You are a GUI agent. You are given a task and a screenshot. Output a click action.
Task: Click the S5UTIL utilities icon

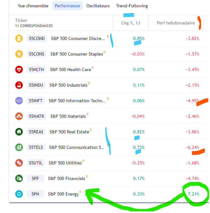(x=19, y=163)
